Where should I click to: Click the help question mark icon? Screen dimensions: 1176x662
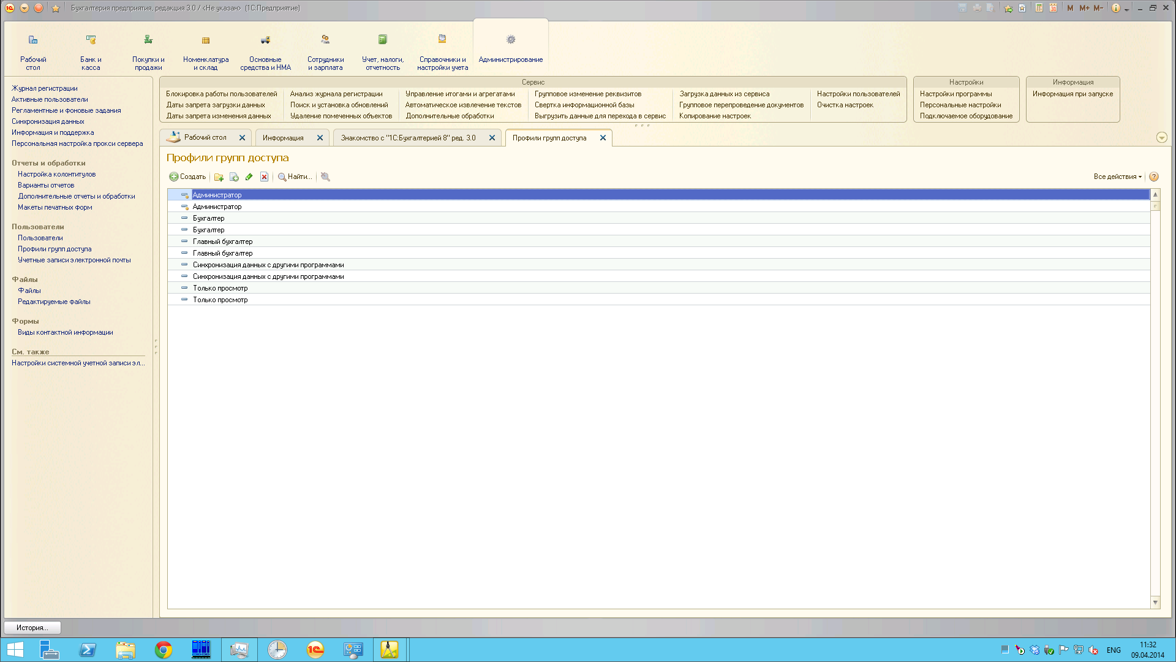[x=1154, y=177]
